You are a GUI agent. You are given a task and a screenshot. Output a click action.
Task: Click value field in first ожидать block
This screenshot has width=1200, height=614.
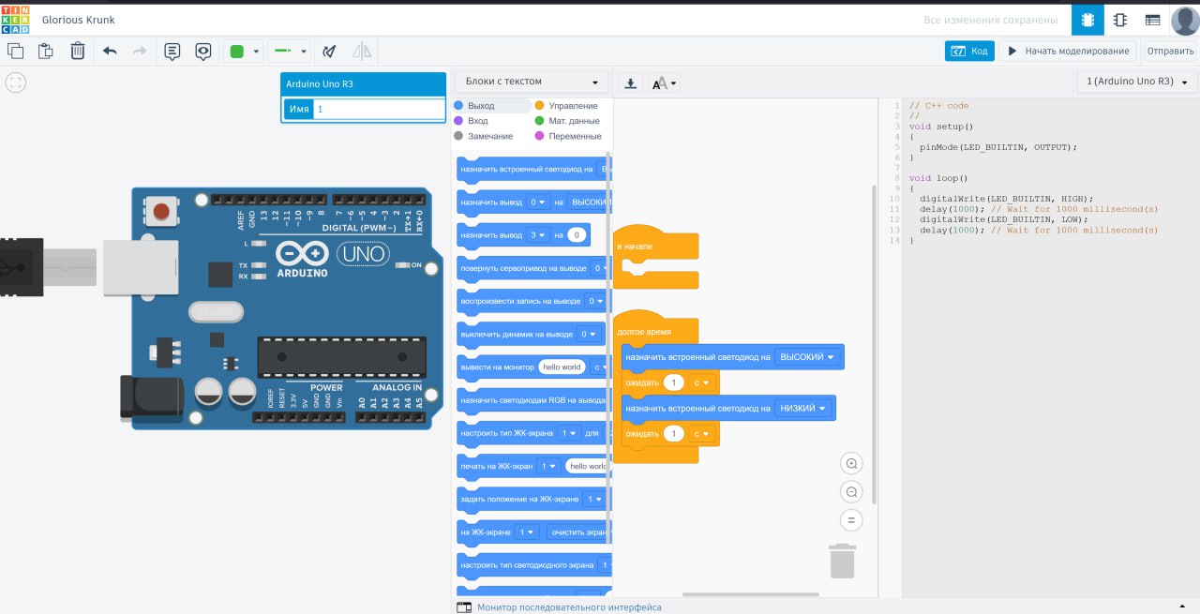(673, 382)
